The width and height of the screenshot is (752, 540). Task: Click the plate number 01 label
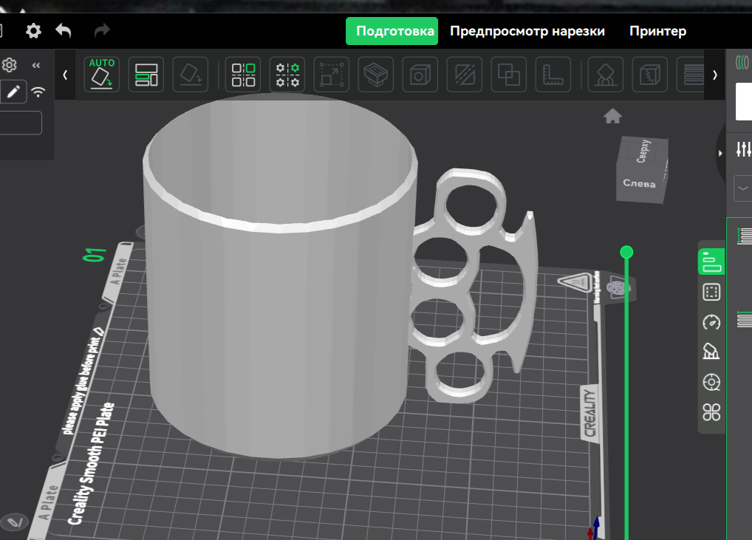94,255
